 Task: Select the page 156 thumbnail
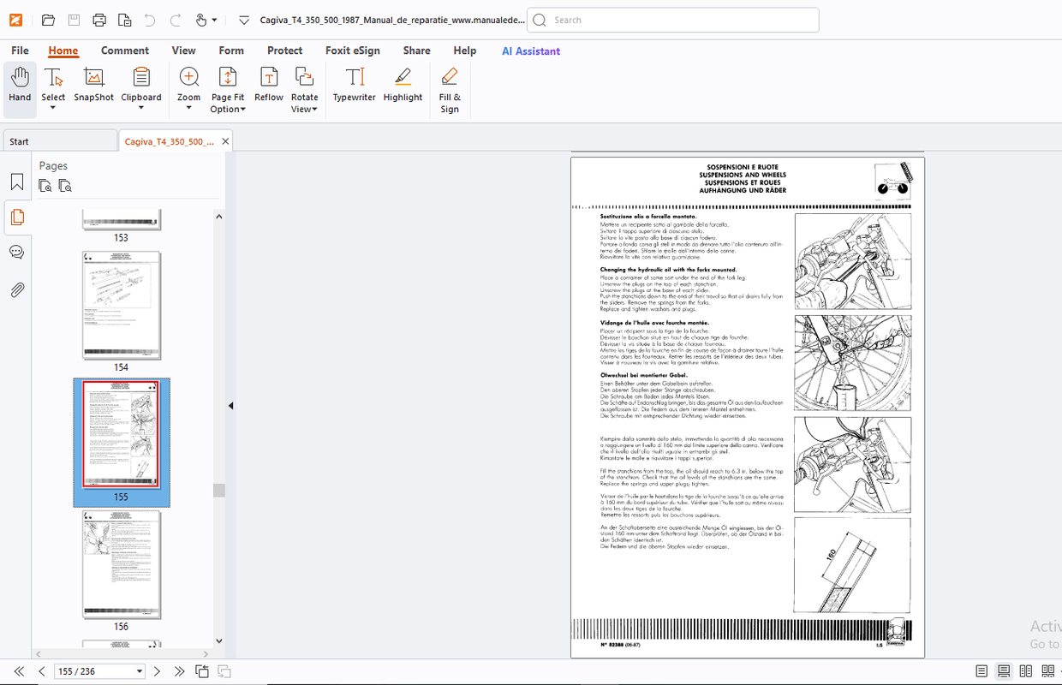pos(121,565)
